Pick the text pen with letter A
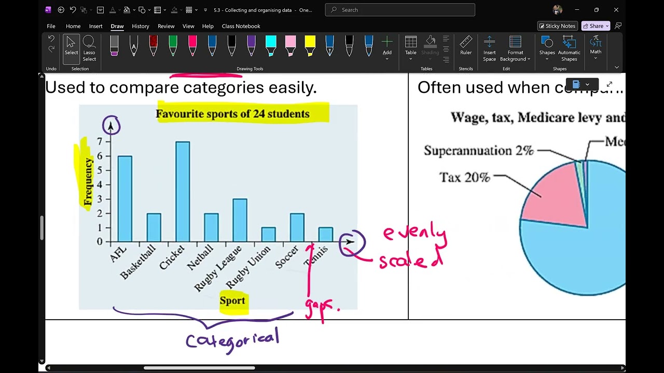 tap(133, 46)
